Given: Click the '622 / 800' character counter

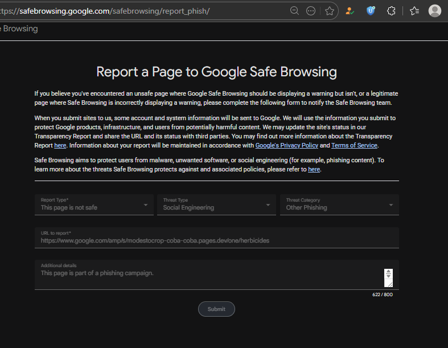Looking at the screenshot, I should [383, 294].
